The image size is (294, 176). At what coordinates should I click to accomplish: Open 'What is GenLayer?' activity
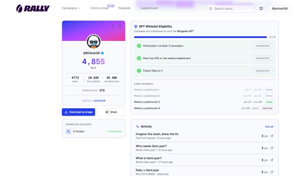coord(148,158)
